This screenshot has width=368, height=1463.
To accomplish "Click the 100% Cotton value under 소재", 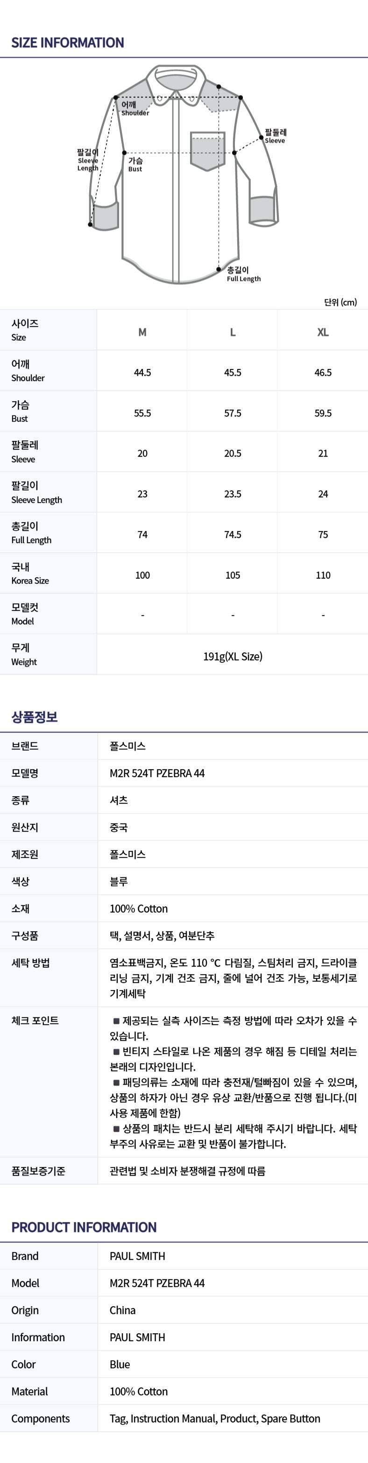I will (x=139, y=908).
